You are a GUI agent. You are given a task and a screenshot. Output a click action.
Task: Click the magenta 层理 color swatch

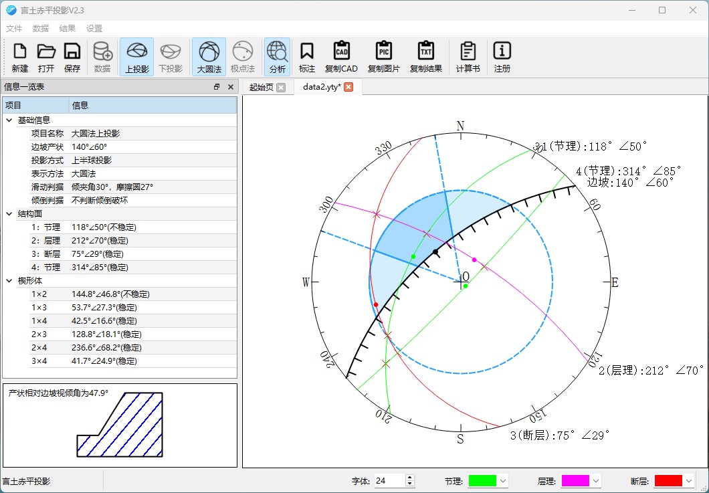[575, 481]
